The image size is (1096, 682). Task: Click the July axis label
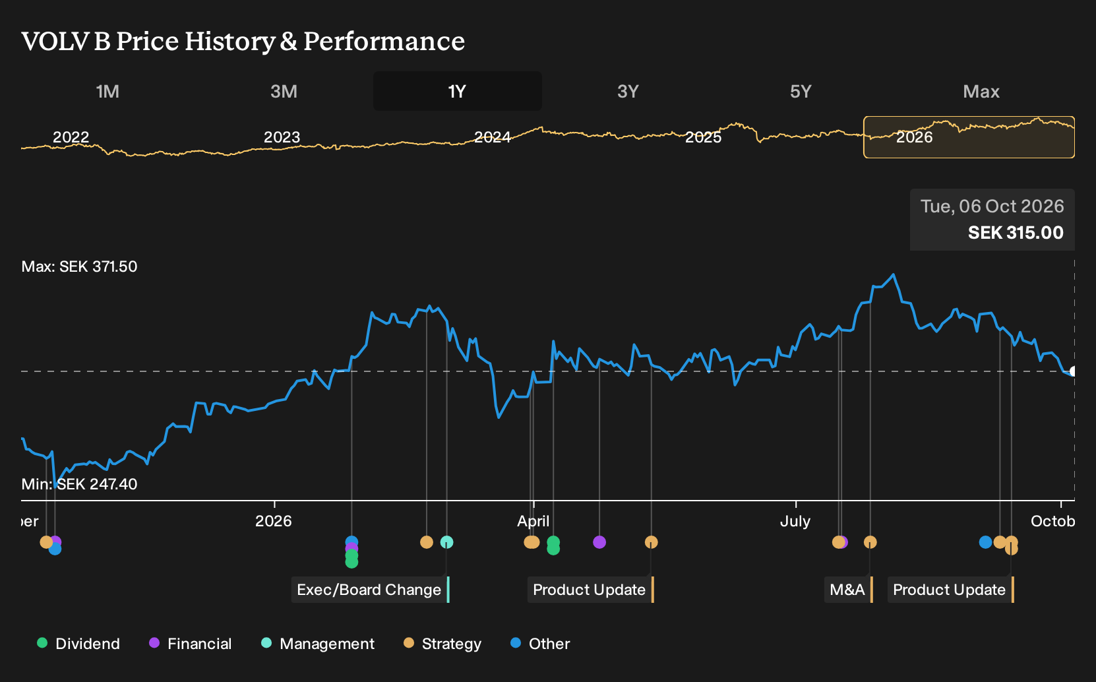(x=795, y=521)
